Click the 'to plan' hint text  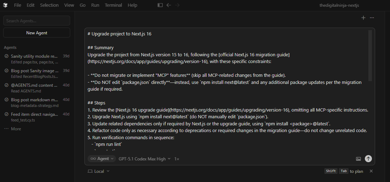(356, 171)
